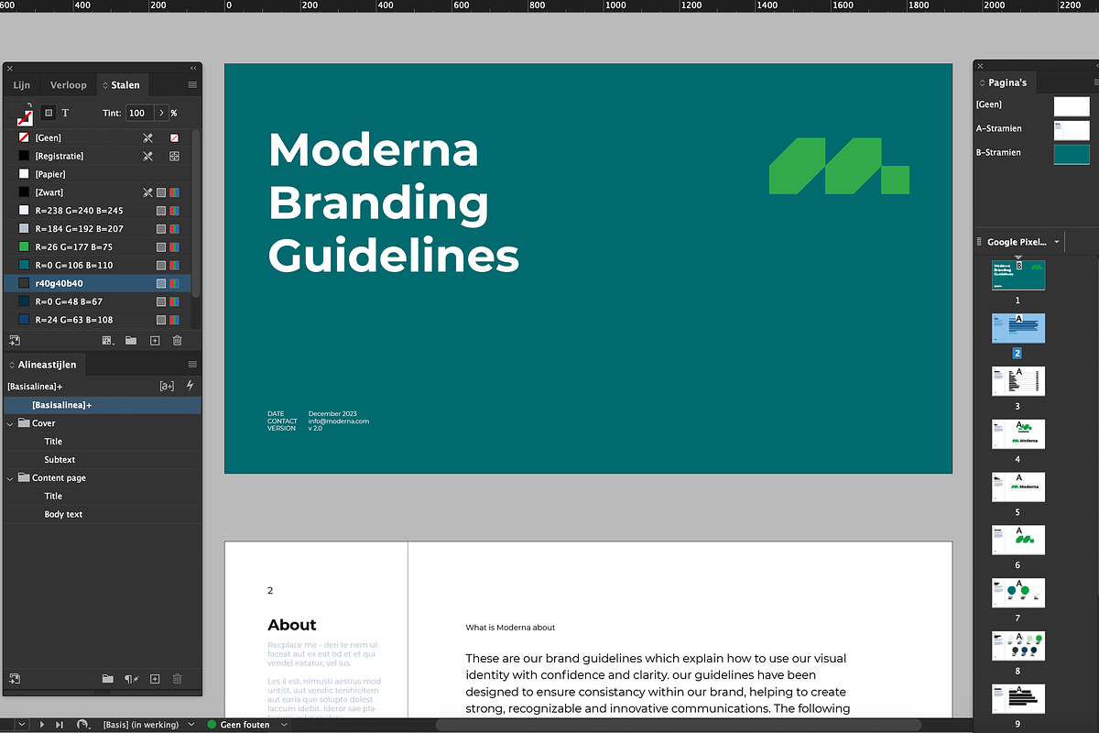
Task: Go to next spread with the arrow button
Action: 41,724
